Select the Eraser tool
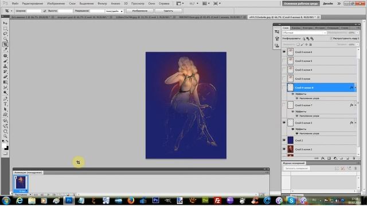The width and height of the screenshot is (367, 206). tap(5, 77)
